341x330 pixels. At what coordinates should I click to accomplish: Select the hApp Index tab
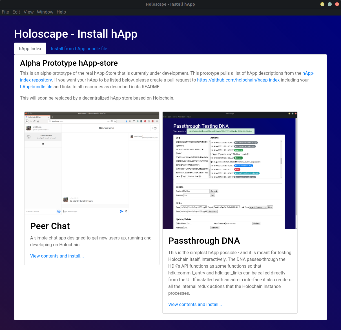click(30, 49)
